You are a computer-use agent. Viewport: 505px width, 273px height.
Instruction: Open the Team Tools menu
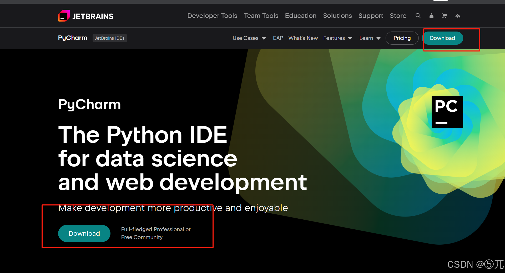pos(261,16)
